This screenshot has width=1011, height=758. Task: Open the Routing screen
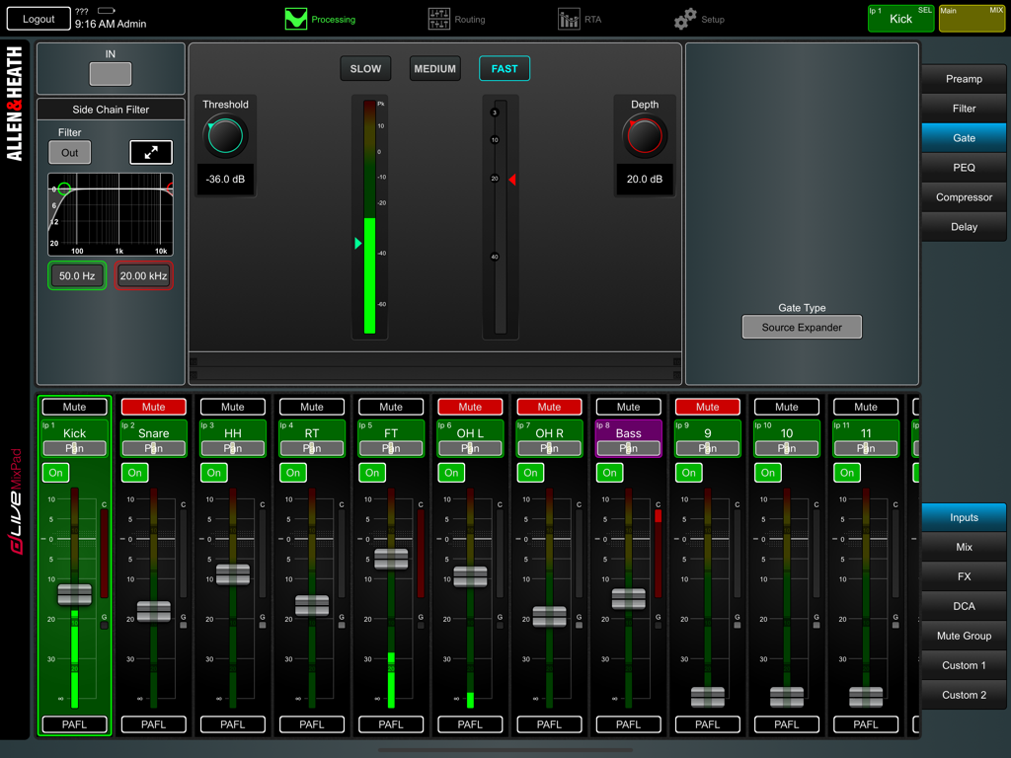(x=452, y=18)
